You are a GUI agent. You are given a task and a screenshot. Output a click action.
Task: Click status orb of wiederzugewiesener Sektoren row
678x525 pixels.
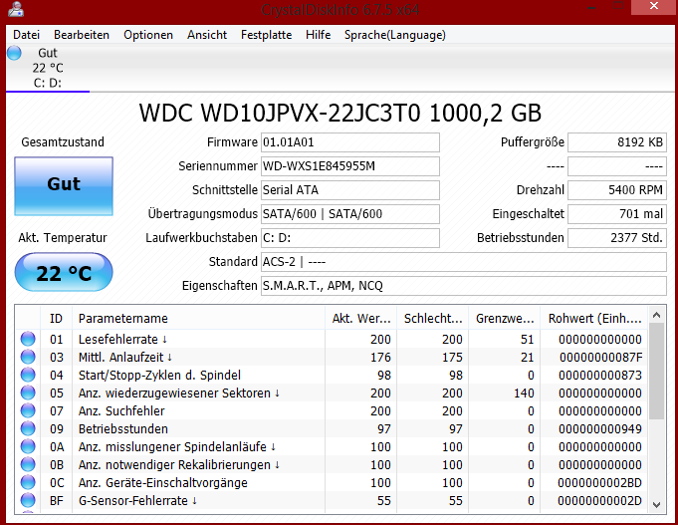point(28,393)
